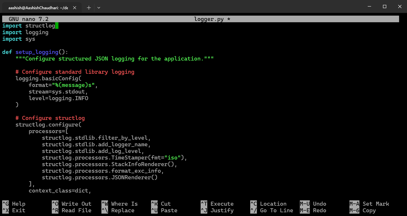
Task: Click the 'structlog.stdlib.add_log_level,' line
Action: point(93,151)
